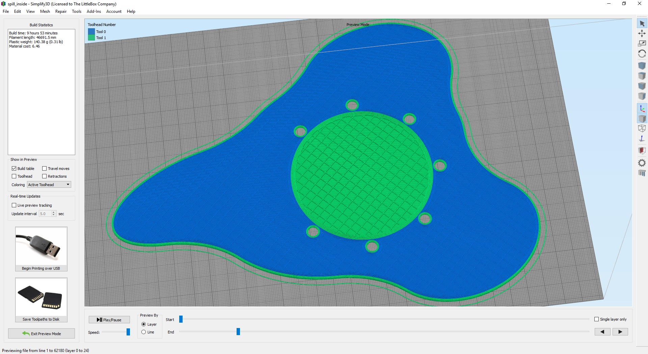This screenshot has width=648, height=354.
Task: Open the cross section view tool
Action: coord(642,150)
